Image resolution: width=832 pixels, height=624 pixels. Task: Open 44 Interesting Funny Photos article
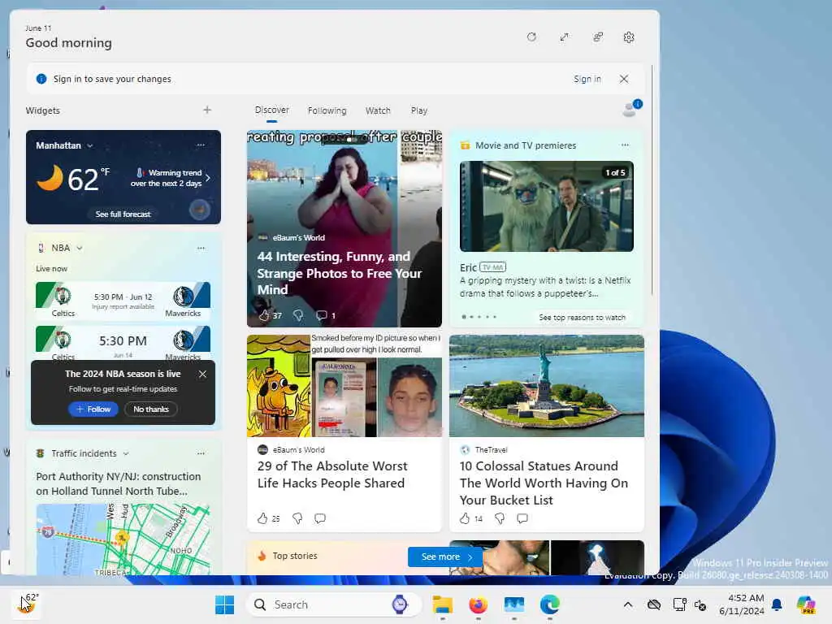click(x=339, y=273)
